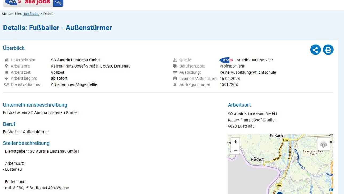Click heading 'Details: Fußballer - Außenstürmer'
The width and height of the screenshot is (344, 194).
(x=57, y=28)
